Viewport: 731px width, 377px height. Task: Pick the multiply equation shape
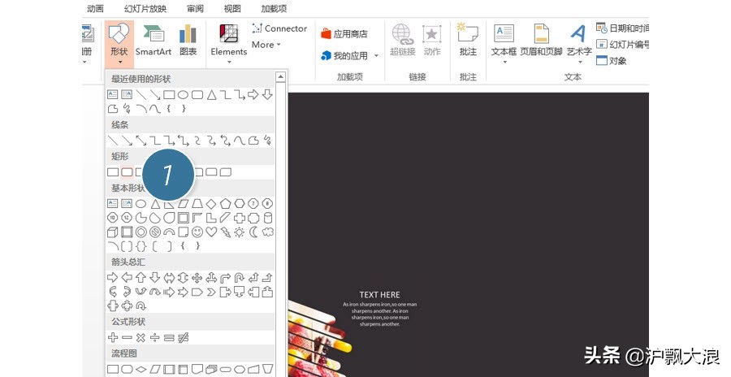pos(141,337)
